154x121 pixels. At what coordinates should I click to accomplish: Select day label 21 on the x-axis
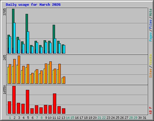pyautogui.click(x=99, y=118)
